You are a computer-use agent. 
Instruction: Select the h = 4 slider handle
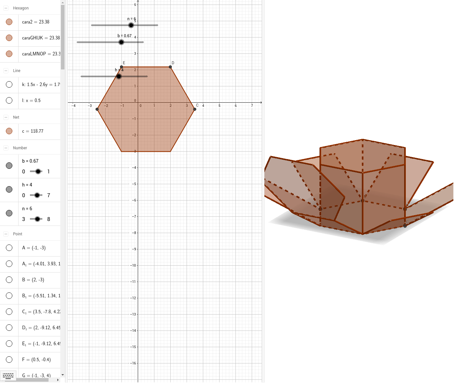tap(119, 76)
